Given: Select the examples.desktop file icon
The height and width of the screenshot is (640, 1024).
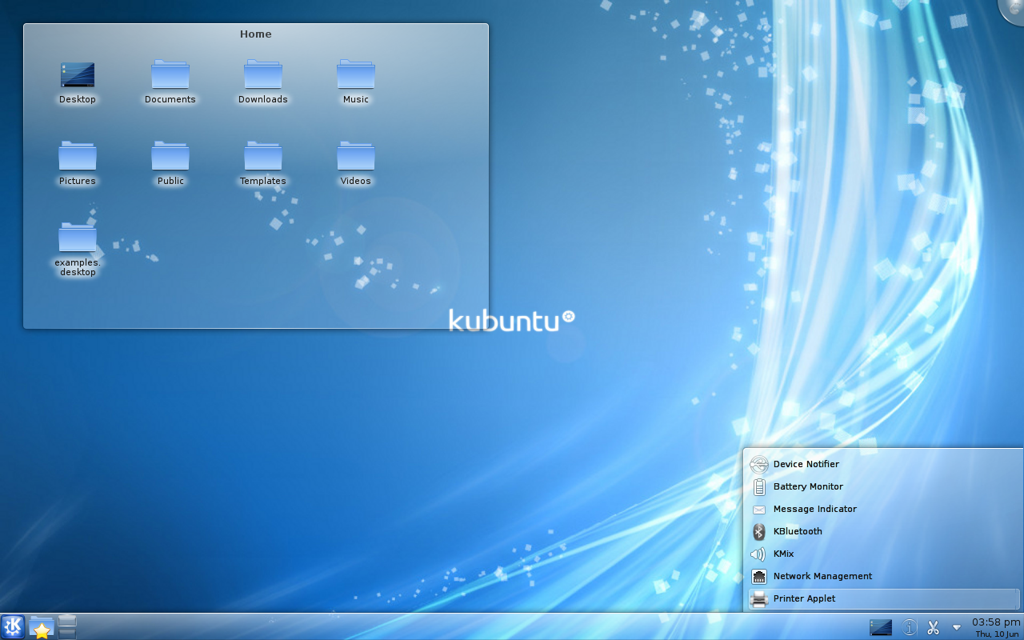Looking at the screenshot, I should coord(78,238).
